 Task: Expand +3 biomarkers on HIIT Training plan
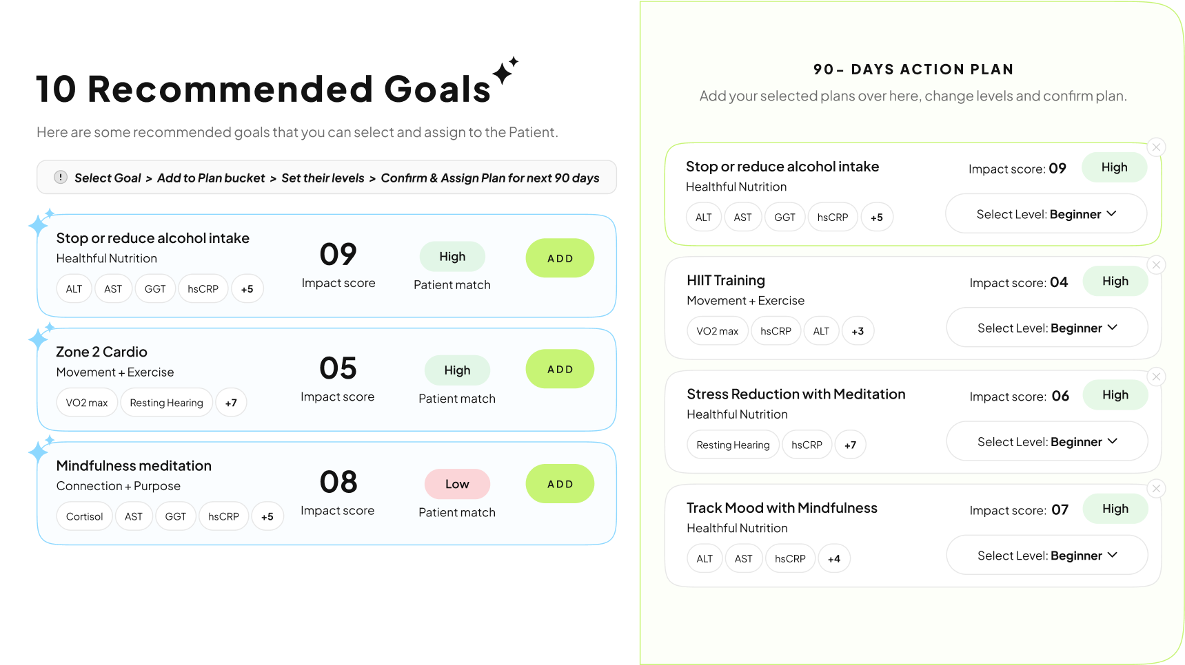(x=858, y=331)
